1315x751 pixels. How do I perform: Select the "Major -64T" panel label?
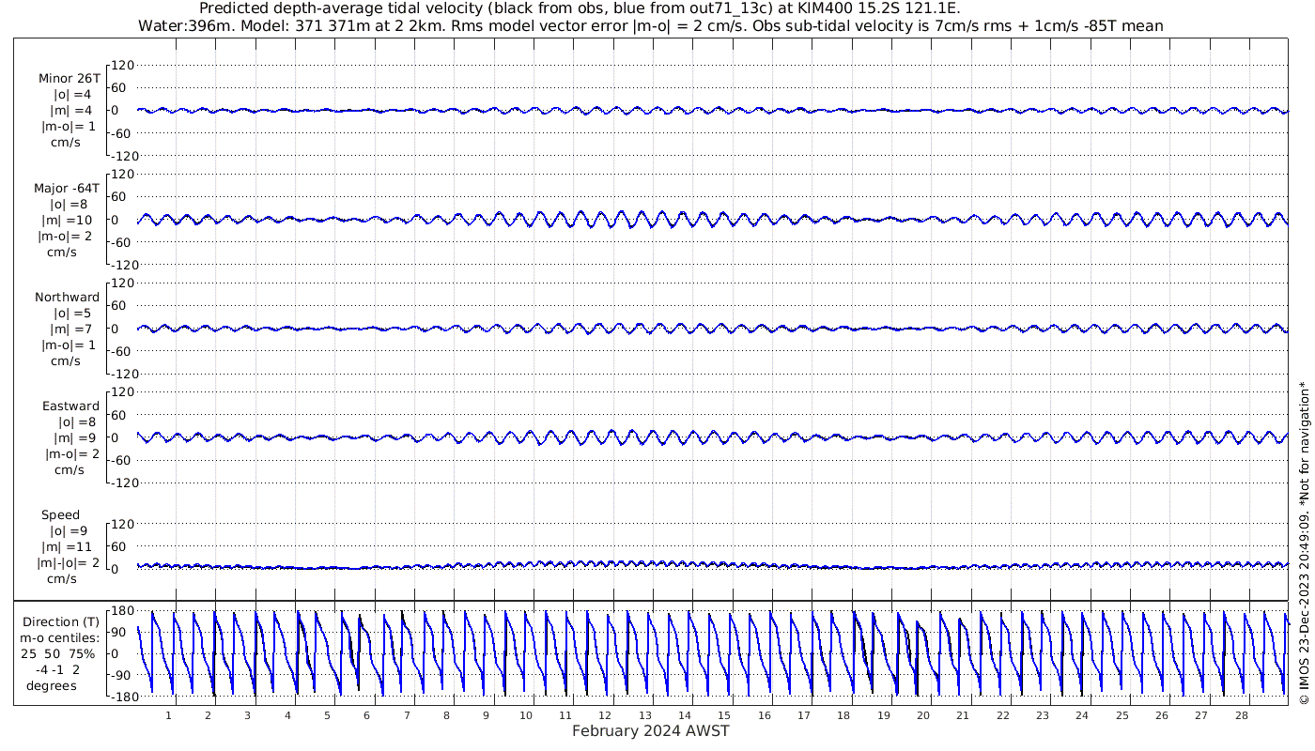[x=67, y=189]
